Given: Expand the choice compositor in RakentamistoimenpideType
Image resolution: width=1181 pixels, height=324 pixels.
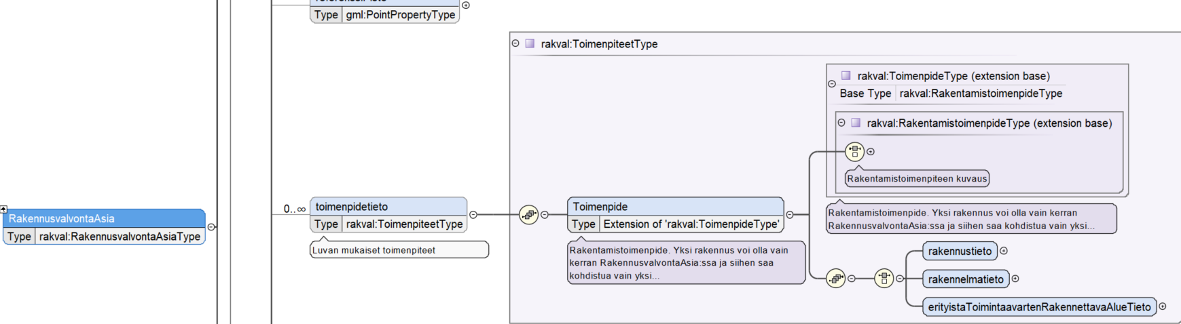Looking at the screenshot, I should [871, 152].
